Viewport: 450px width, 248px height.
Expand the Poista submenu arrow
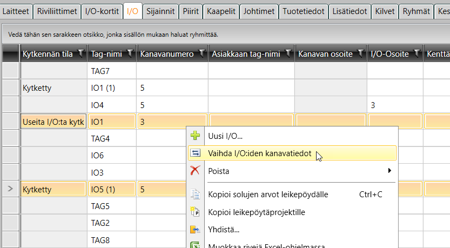coord(389,171)
